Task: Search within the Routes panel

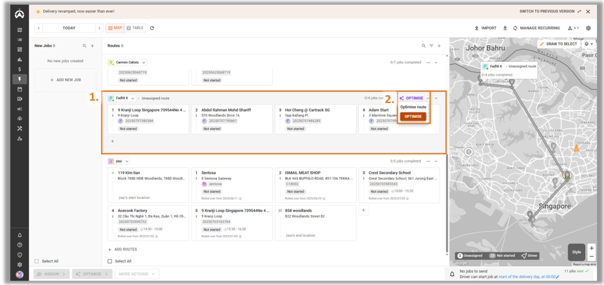Action: click(424, 46)
